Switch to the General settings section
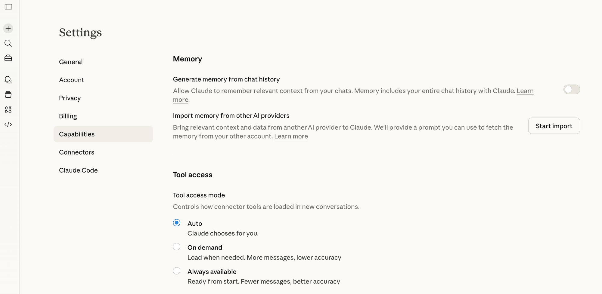This screenshot has width=602, height=294. point(71,62)
